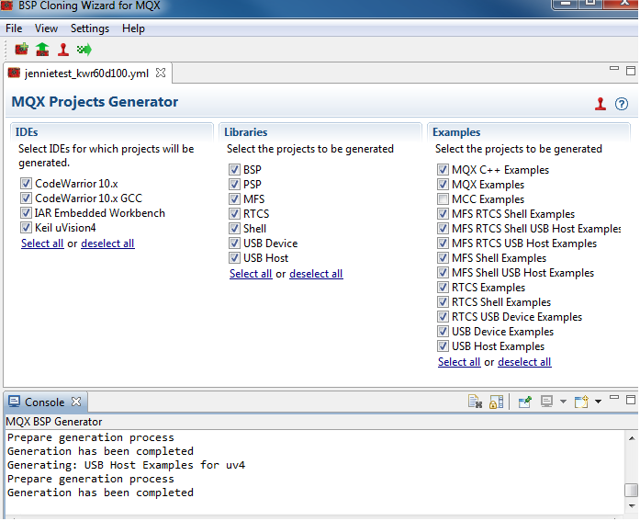Open Display Selected Console dropdown arrow

[x=563, y=402]
